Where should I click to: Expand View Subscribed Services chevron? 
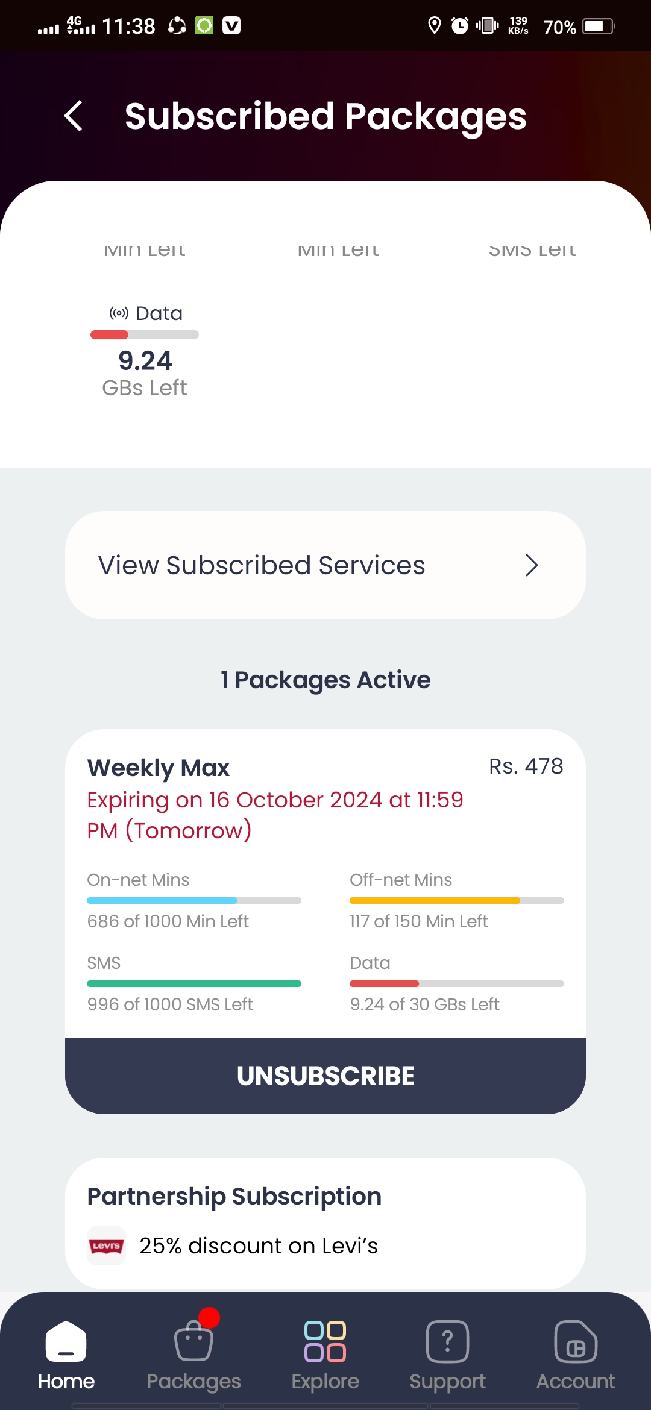point(531,565)
